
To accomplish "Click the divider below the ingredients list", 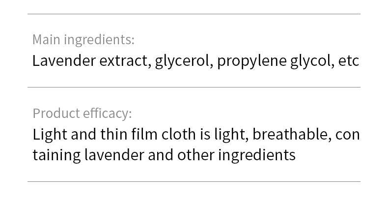I will tap(194, 87).
